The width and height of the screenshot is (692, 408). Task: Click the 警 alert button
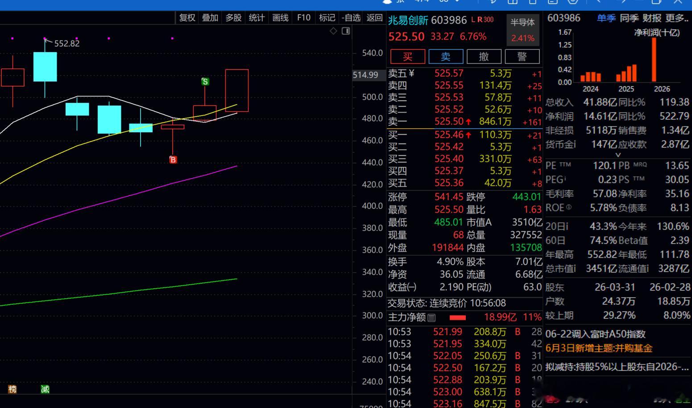pyautogui.click(x=522, y=57)
